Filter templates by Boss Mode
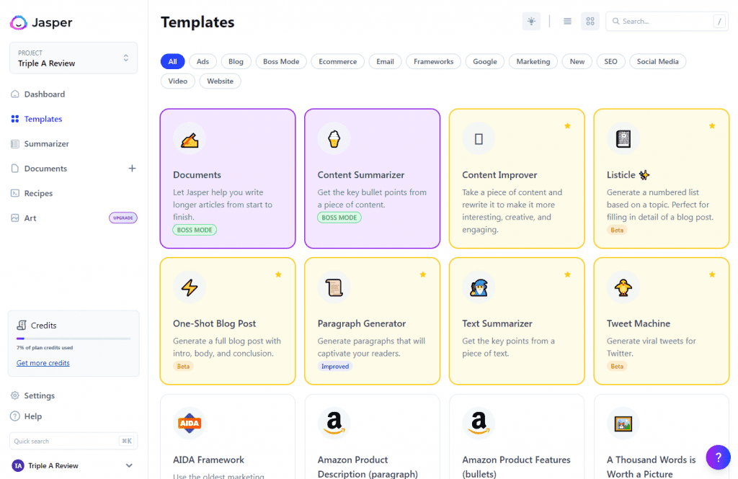 (281, 62)
